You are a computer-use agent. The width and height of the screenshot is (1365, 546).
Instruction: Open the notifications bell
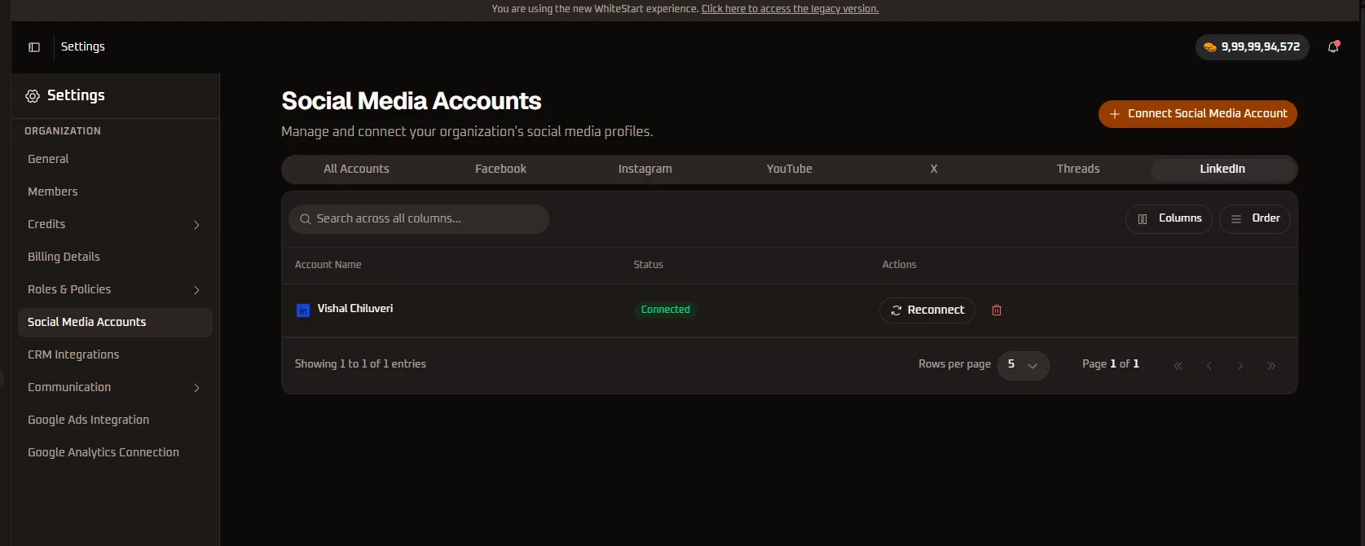tap(1333, 46)
